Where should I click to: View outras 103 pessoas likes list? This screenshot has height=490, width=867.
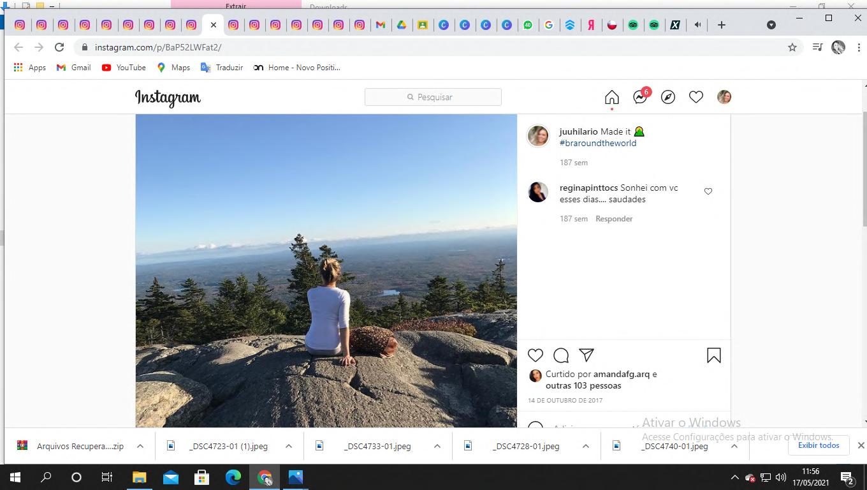pyautogui.click(x=583, y=386)
